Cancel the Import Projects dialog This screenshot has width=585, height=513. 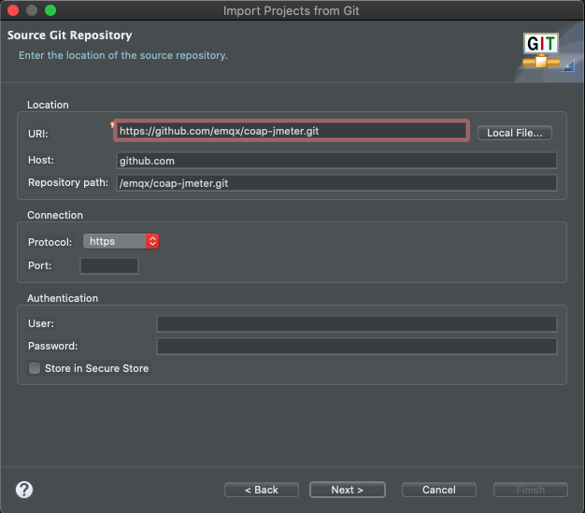pyautogui.click(x=439, y=490)
